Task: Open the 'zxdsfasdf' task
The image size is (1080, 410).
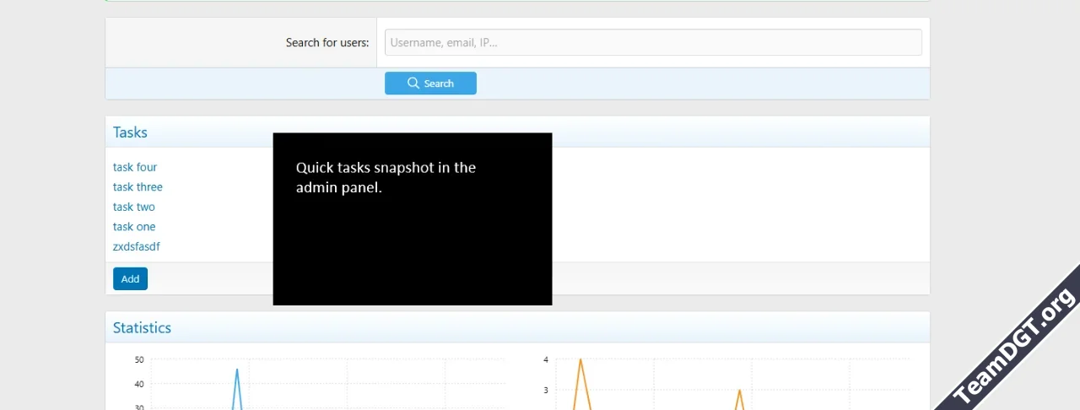Action: [137, 246]
